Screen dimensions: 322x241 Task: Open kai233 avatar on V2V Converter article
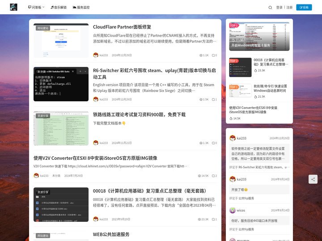click(36, 176)
